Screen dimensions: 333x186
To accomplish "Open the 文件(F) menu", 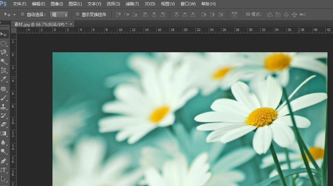I will pyautogui.click(x=19, y=4).
